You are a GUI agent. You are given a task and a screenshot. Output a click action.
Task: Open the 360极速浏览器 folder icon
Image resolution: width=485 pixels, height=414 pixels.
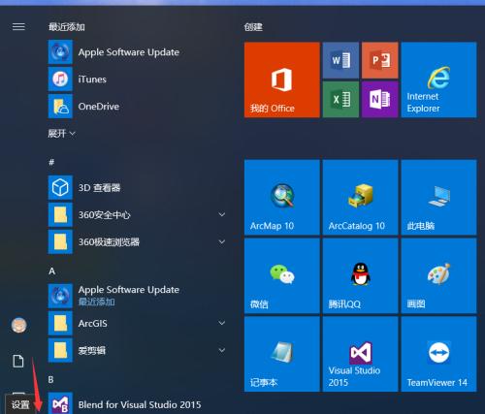(60, 242)
